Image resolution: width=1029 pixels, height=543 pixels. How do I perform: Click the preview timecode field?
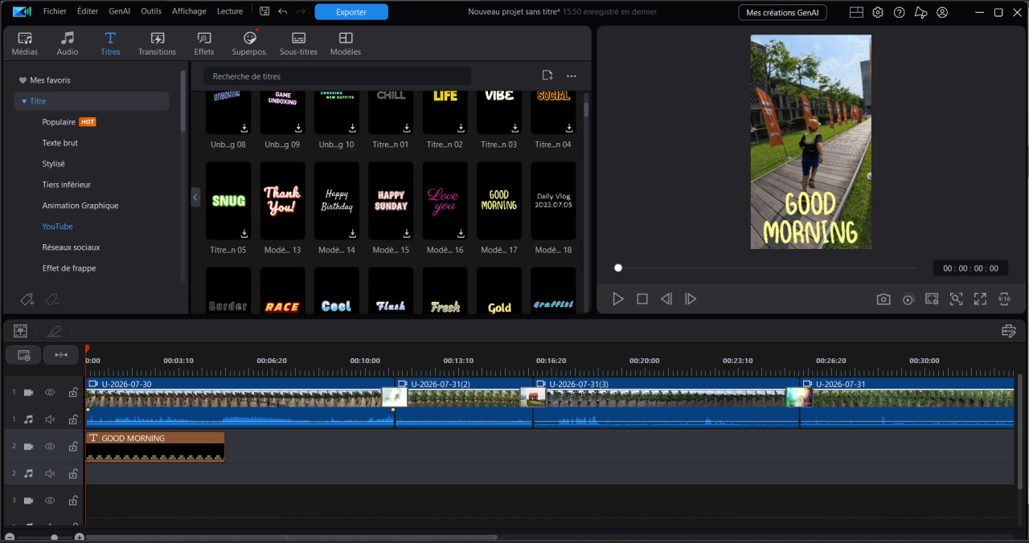click(971, 268)
